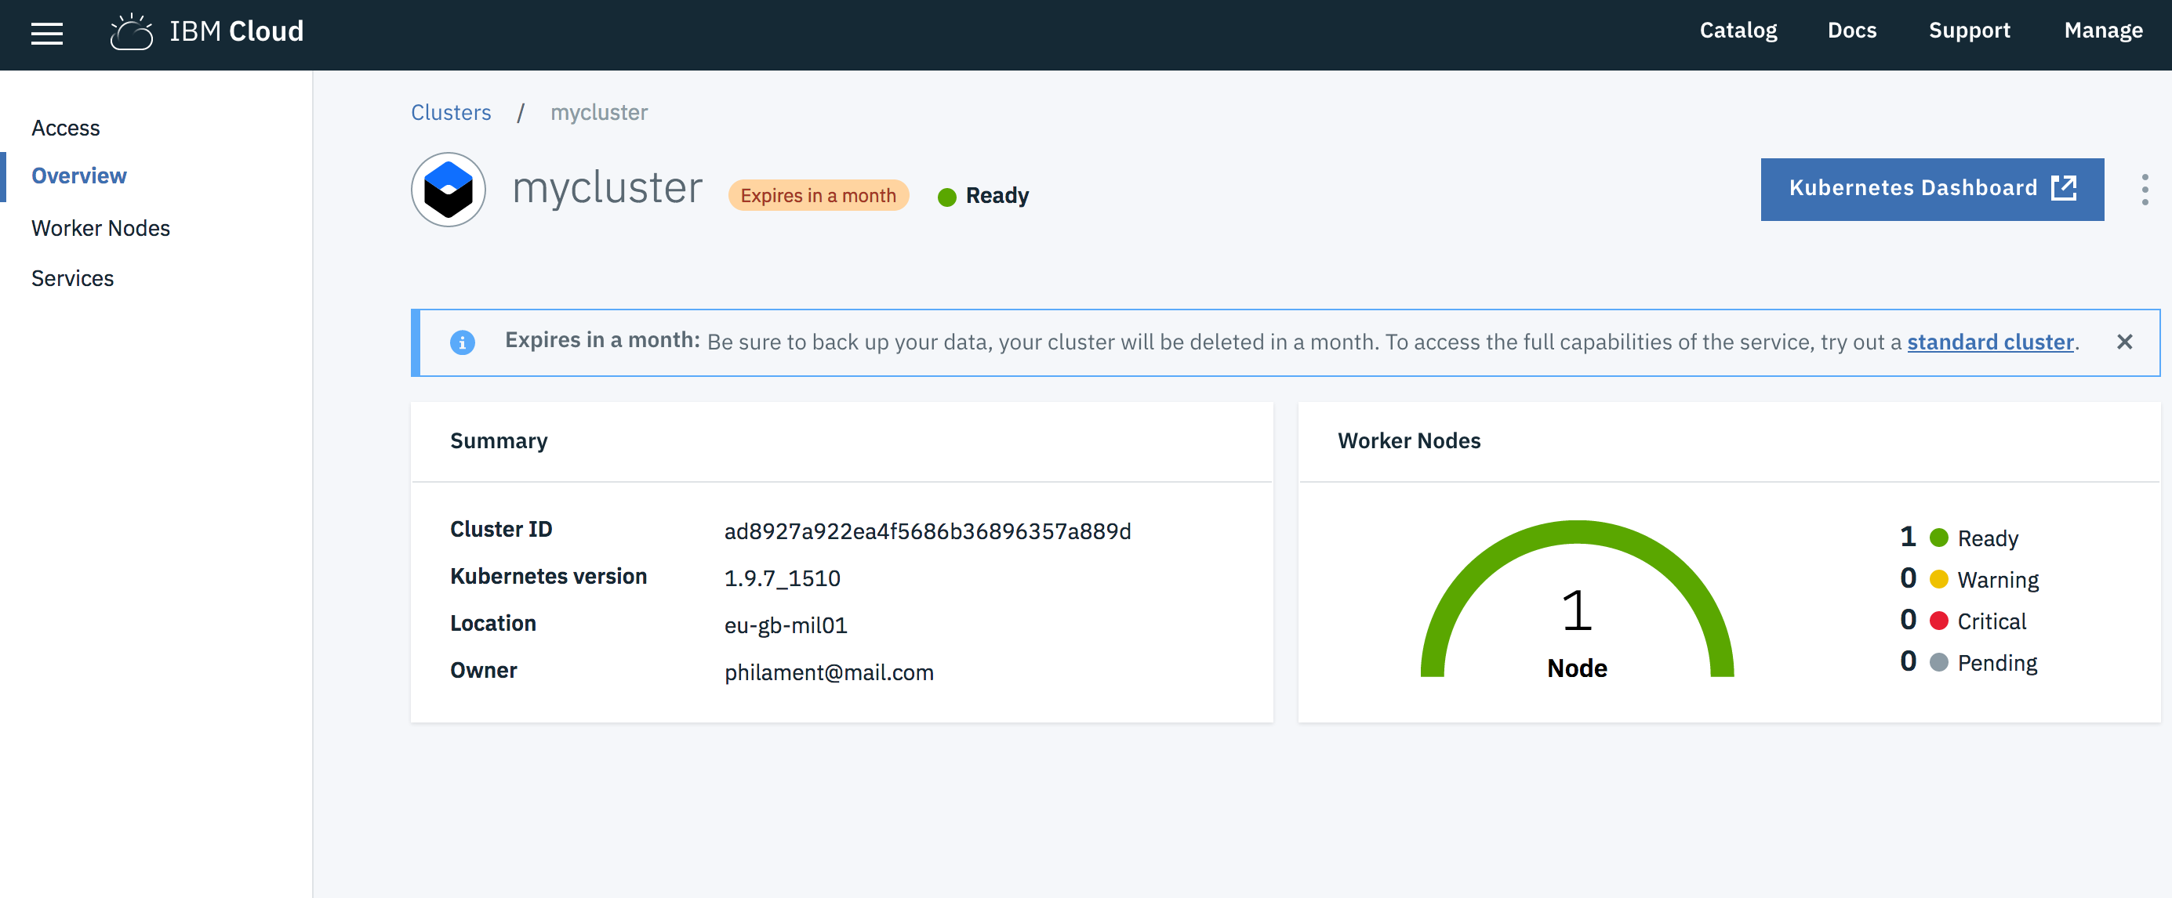Click the info icon in expiry banner
The image size is (2172, 898).
click(462, 342)
